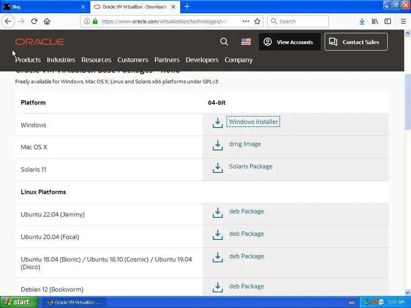Open the Company navigation menu
Image resolution: width=411 pixels, height=308 pixels.
[x=238, y=60]
